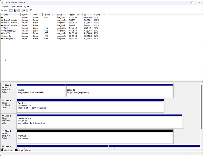Image resolution: width=203 pixels, height=156 pixels.
Task: Select the 300 MB EFI partition block
Action: point(41,91)
